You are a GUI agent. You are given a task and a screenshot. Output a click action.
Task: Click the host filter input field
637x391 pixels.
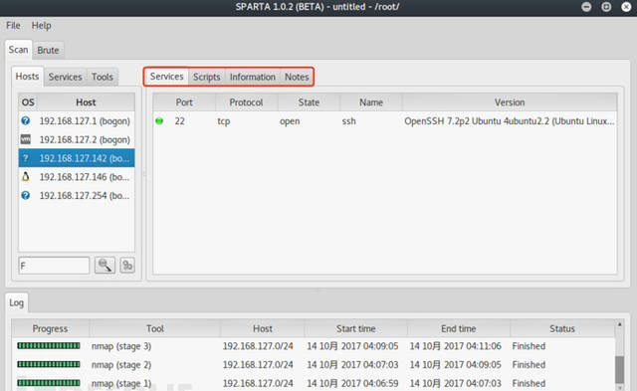pyautogui.click(x=54, y=266)
